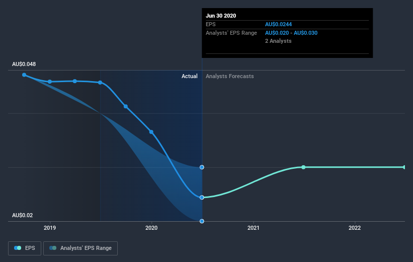
Task: Click the Analysts' EPS Range legend color icon
Action: (x=53, y=248)
